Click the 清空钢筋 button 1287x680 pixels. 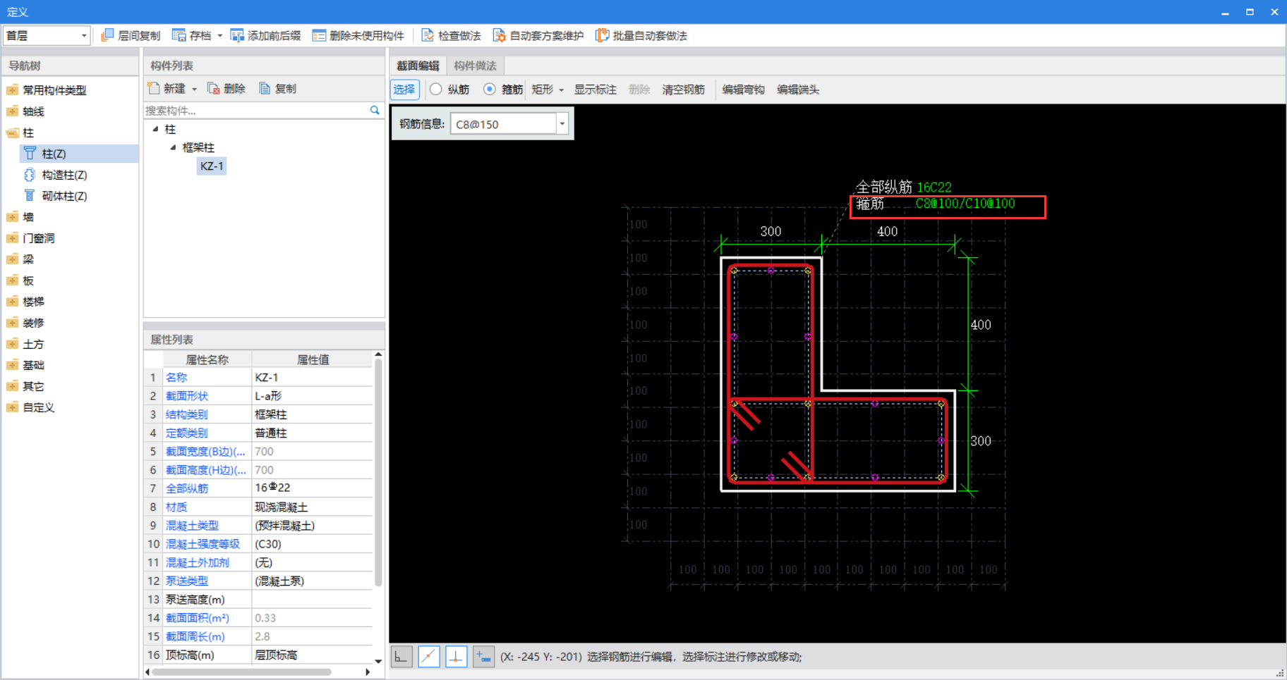[683, 89]
